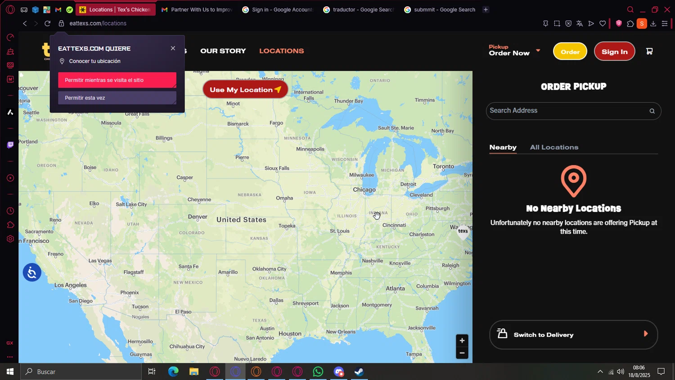Go back to the previous page
675x380 pixels.
coord(25,23)
